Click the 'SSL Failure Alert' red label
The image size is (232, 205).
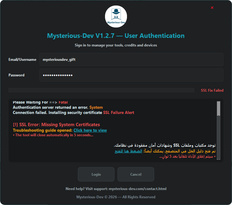[119, 112]
